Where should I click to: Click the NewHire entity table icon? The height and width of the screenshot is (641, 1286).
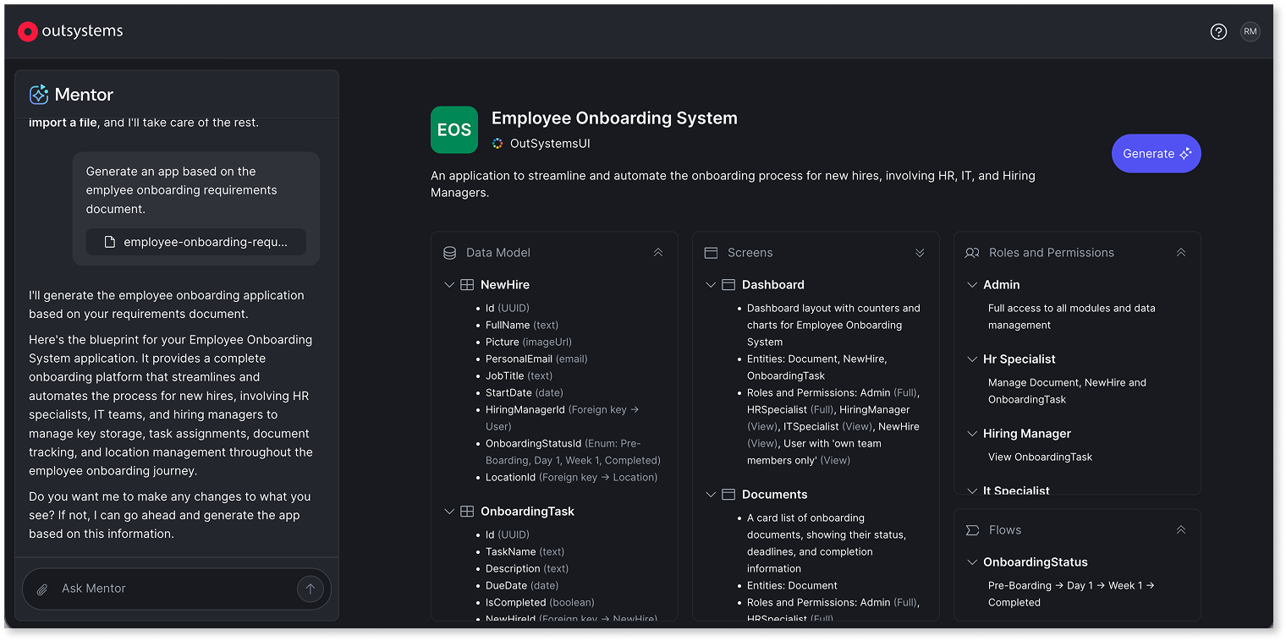coord(467,285)
